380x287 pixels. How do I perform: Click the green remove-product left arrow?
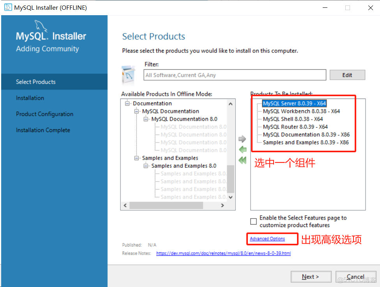(242, 150)
